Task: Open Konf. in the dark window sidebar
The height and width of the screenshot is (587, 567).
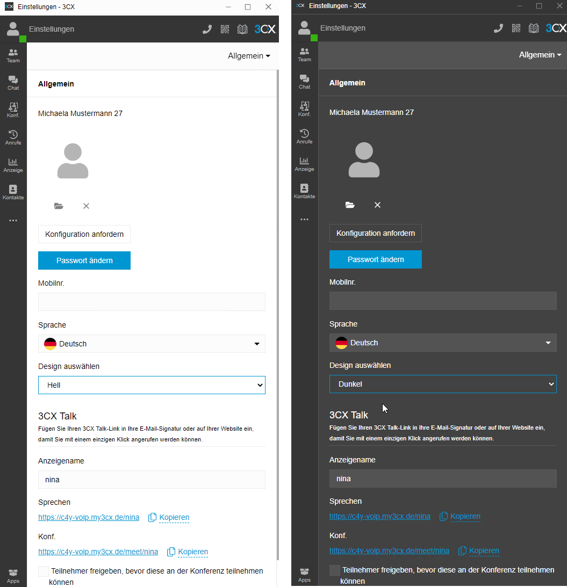Action: point(304,110)
